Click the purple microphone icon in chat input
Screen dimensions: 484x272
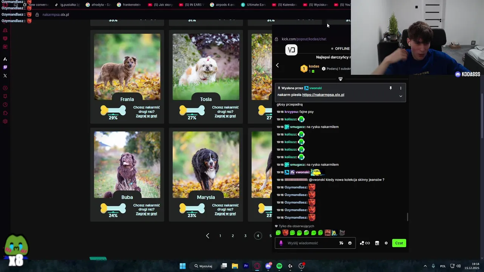[281, 243]
